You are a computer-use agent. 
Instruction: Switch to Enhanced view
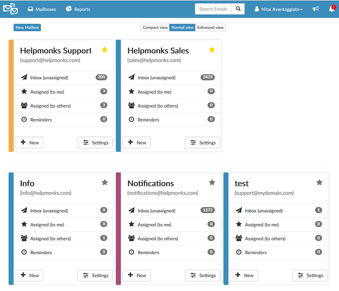(210, 28)
